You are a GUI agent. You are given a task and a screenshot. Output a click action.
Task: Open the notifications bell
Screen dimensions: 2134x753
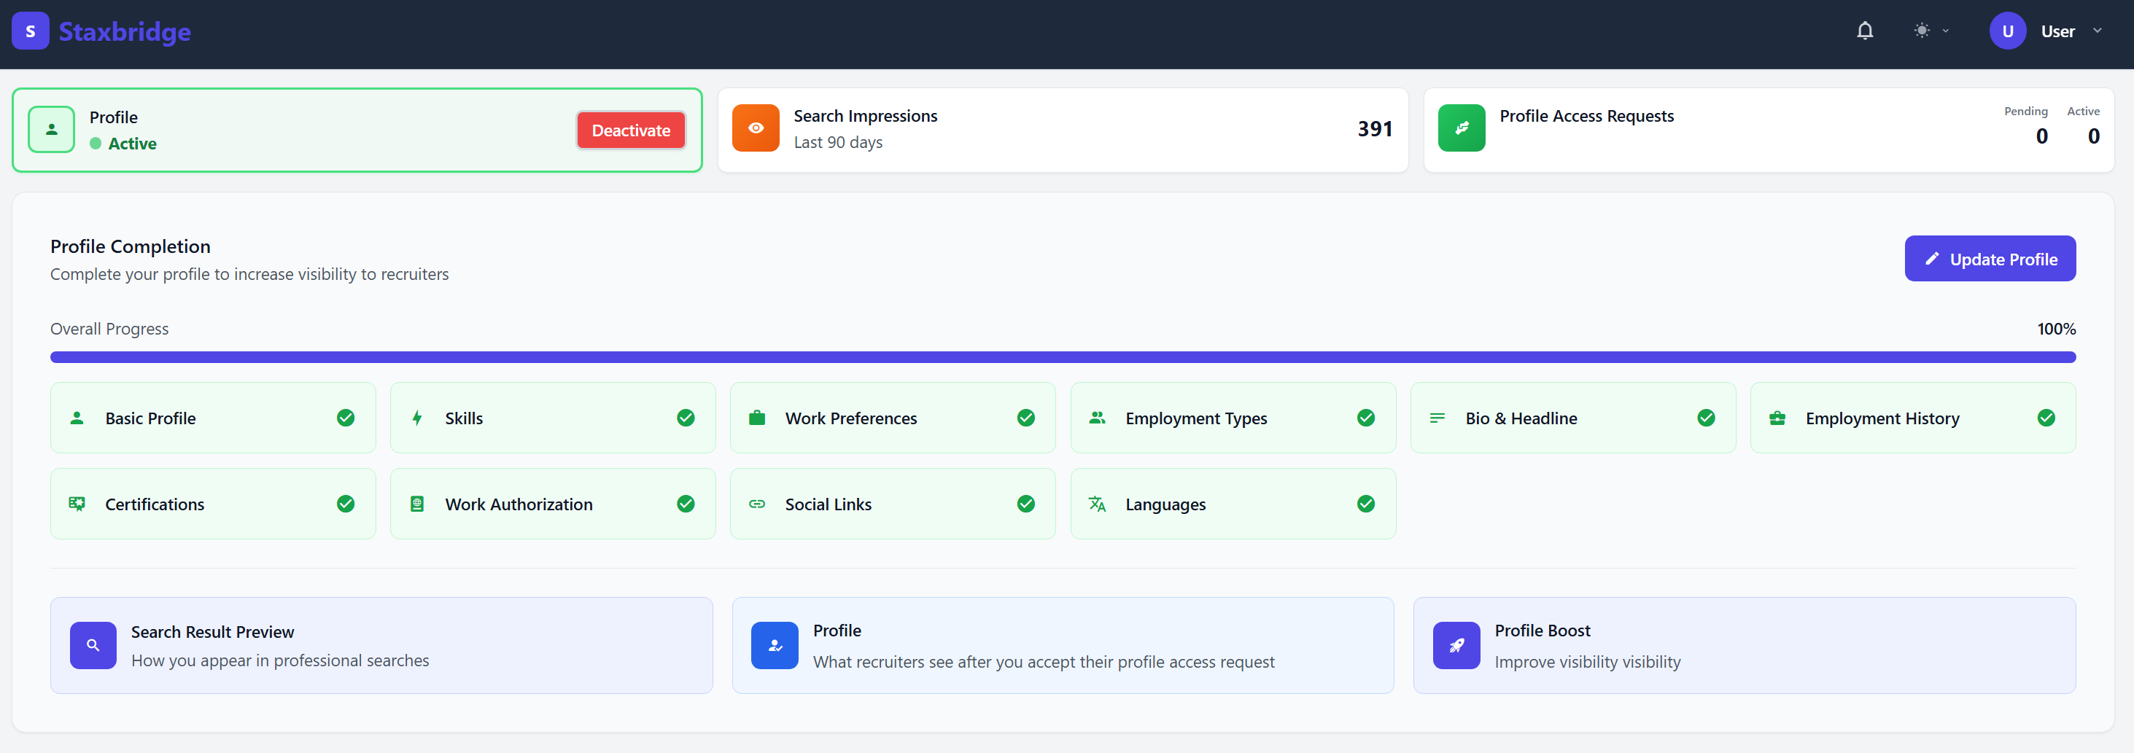point(1865,30)
